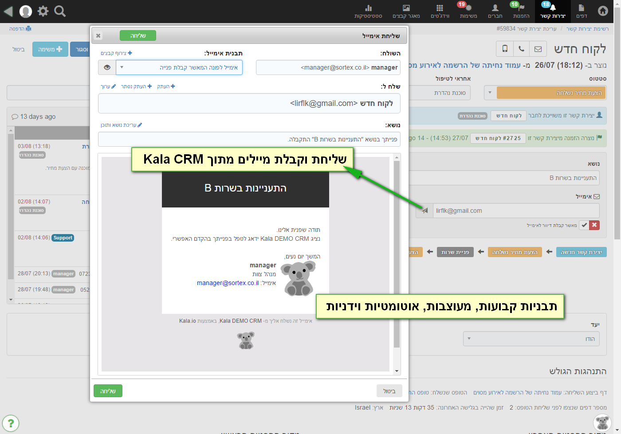
Task: Click the red X next to email confirmation
Action: pos(594,225)
